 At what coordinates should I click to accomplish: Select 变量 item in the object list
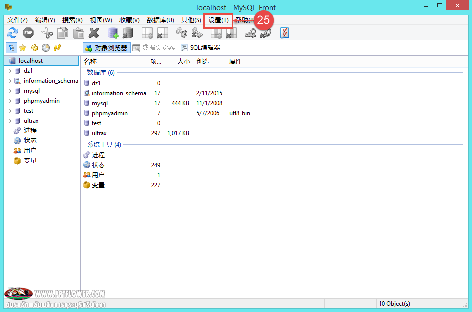click(x=94, y=185)
